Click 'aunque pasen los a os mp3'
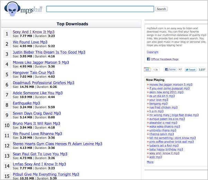This screenshot has height=180, width=208. coord(167,119)
